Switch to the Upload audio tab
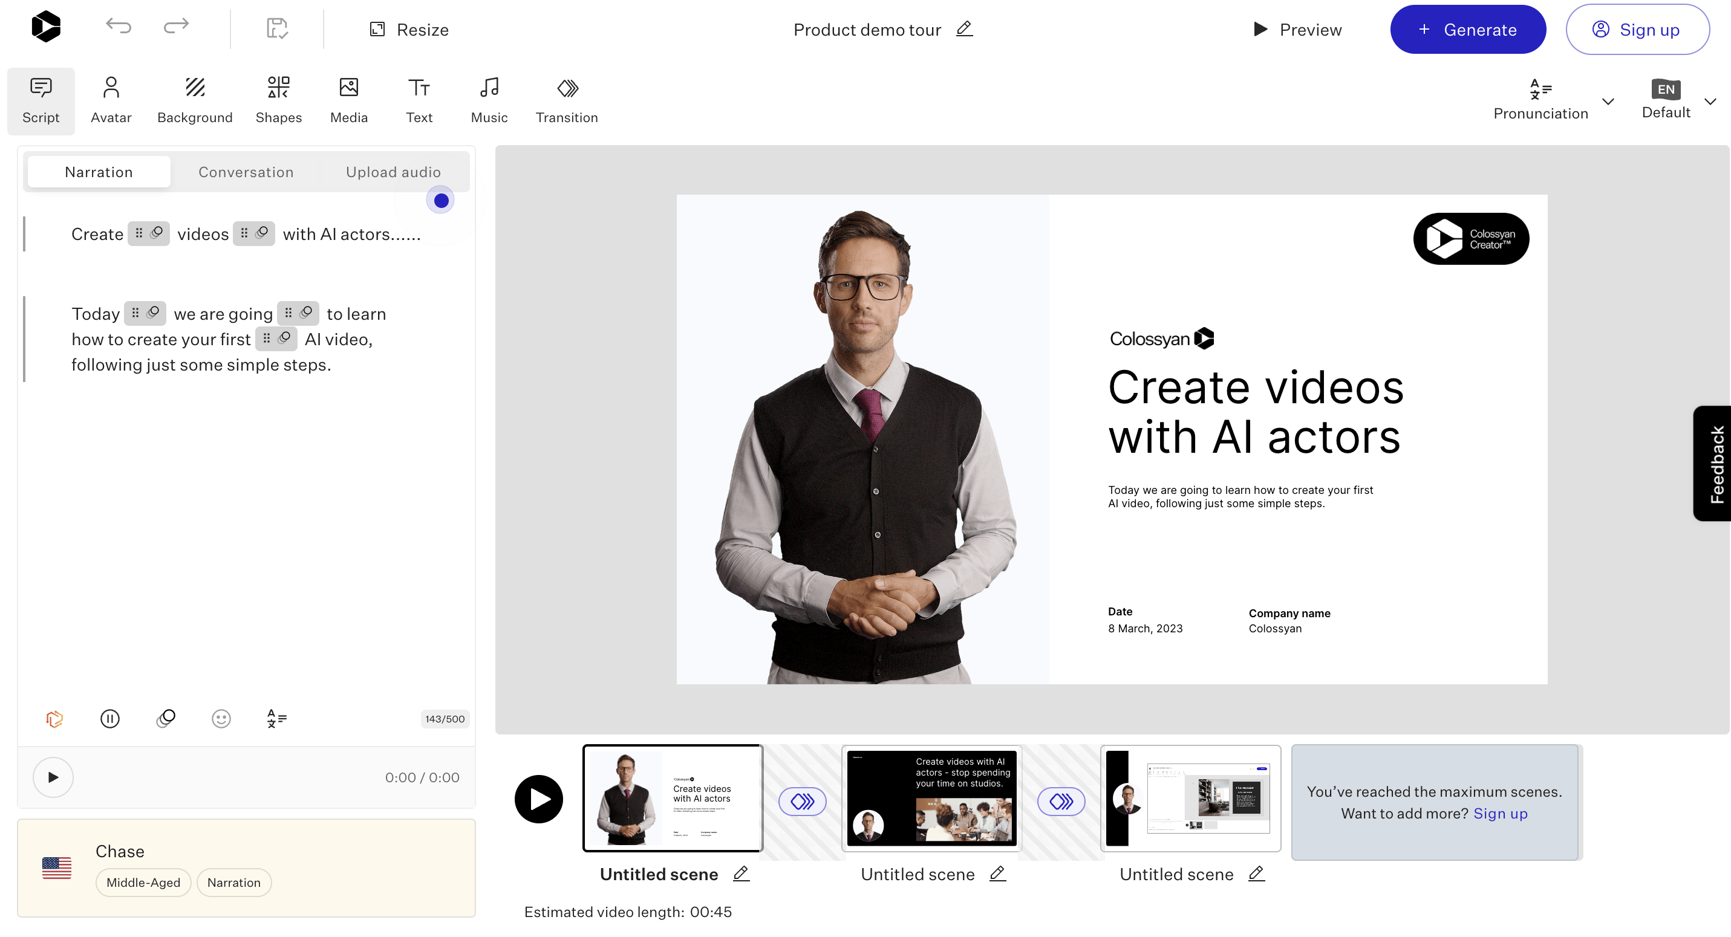Image resolution: width=1731 pixels, height=937 pixels. [x=393, y=172]
